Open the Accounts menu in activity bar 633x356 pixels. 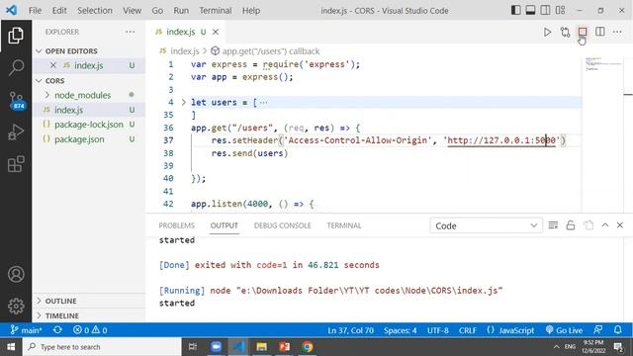16,274
